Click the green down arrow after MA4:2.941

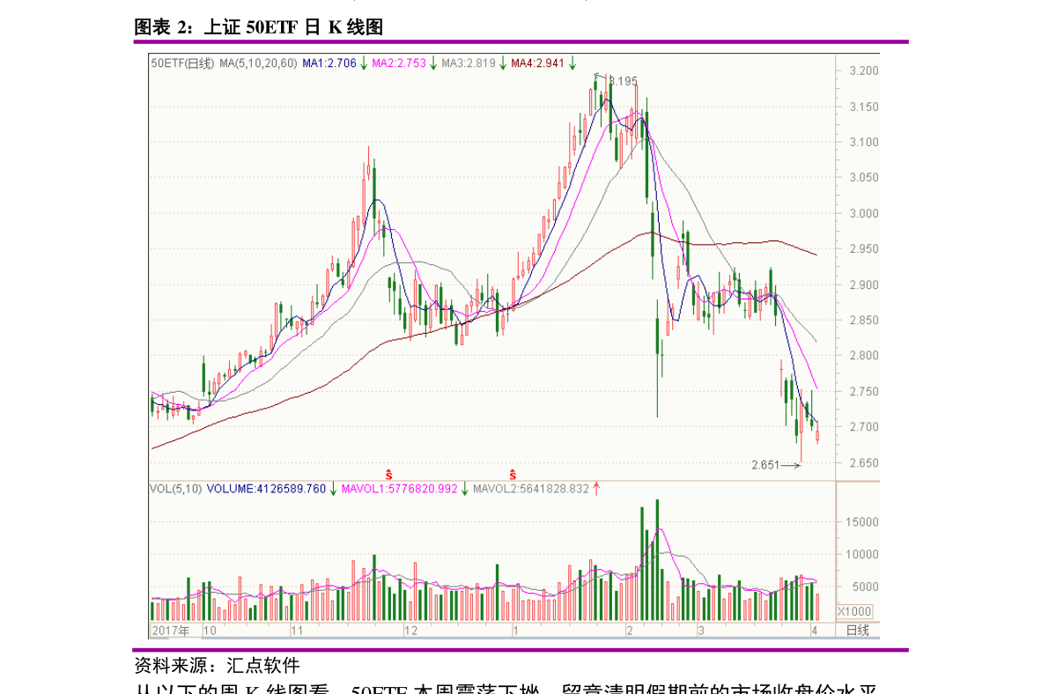pos(572,63)
